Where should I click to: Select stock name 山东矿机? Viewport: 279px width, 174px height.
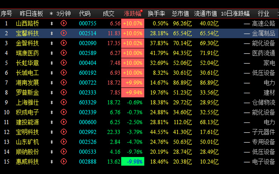coord(28,142)
